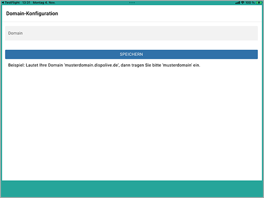The image size is (264, 198).
Task: Click the Domain input field
Action: [131, 33]
